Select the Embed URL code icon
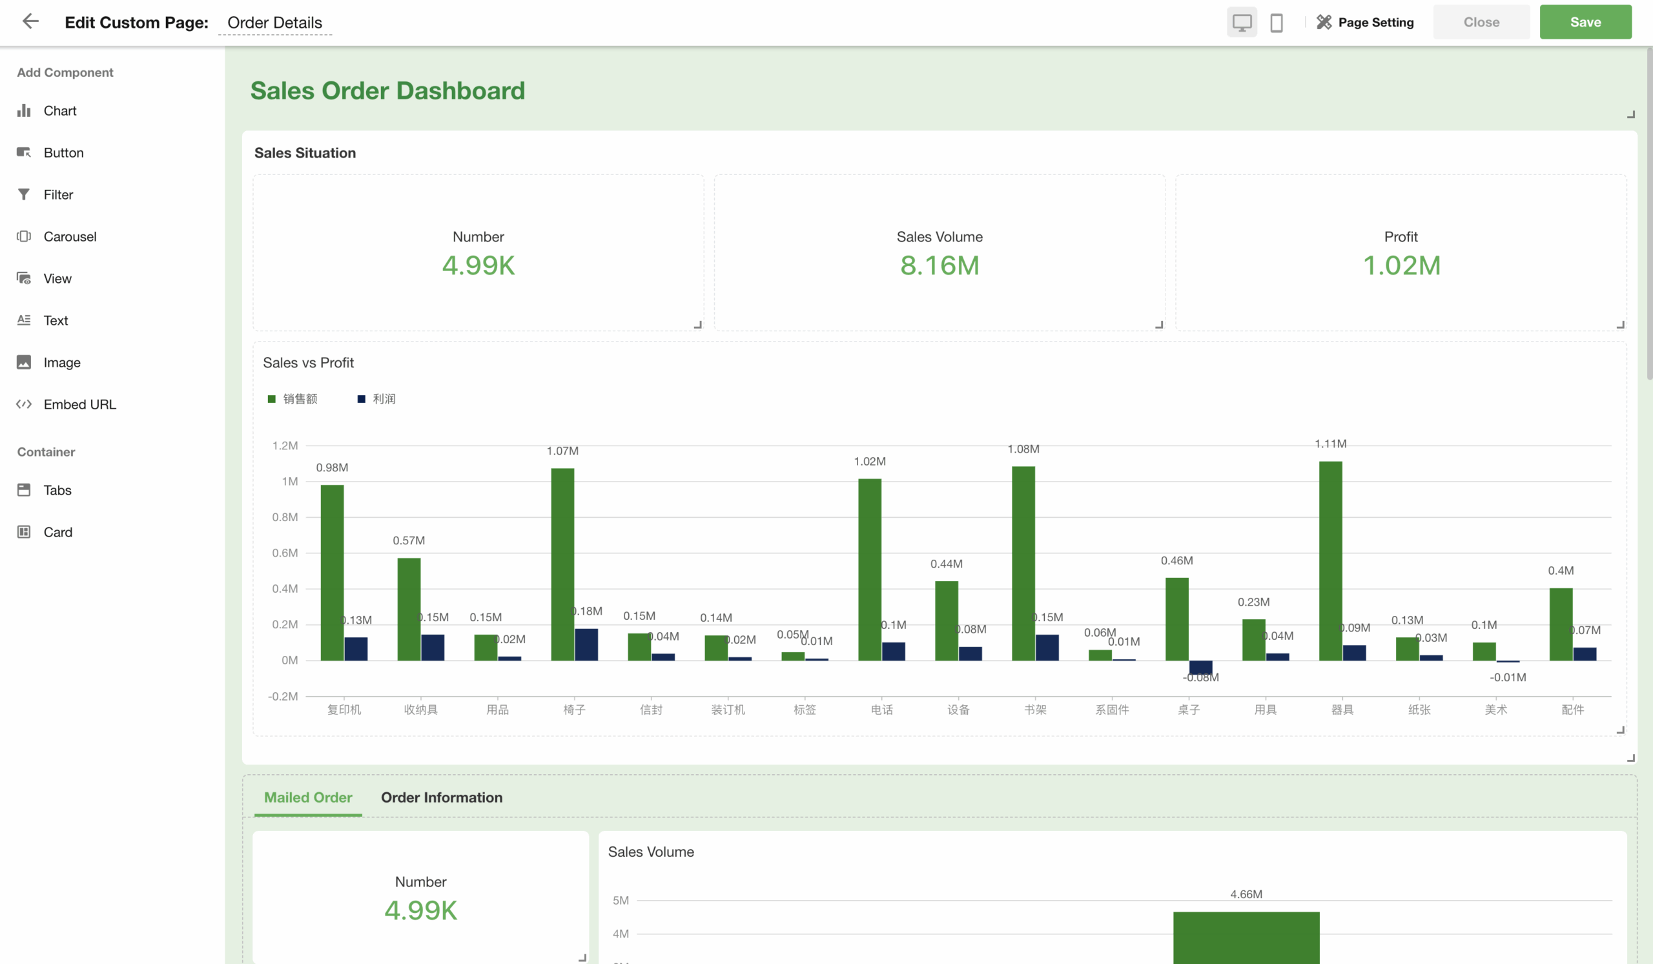Screen dimensions: 1653x964 point(25,404)
